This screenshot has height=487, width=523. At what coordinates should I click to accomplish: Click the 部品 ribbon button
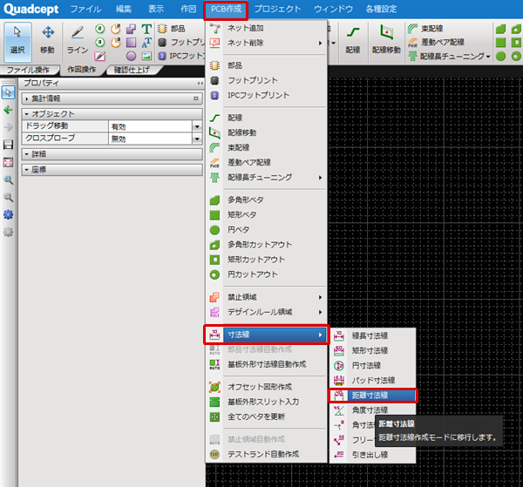pyautogui.click(x=172, y=29)
